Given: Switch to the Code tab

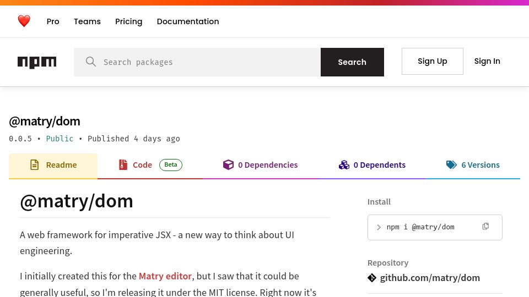Looking at the screenshot, I should tap(150, 165).
